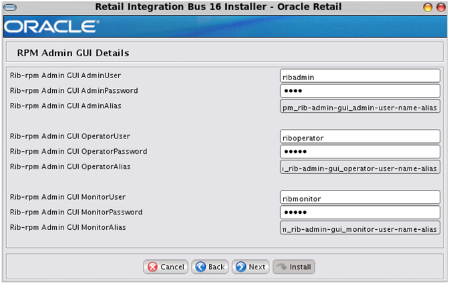
Task: Minimize window with the orange title button
Action: tap(428, 7)
